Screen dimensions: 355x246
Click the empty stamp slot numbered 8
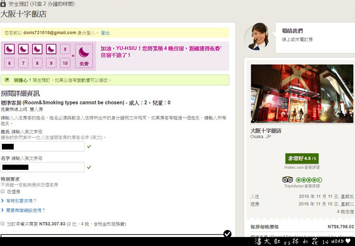(x=37, y=63)
